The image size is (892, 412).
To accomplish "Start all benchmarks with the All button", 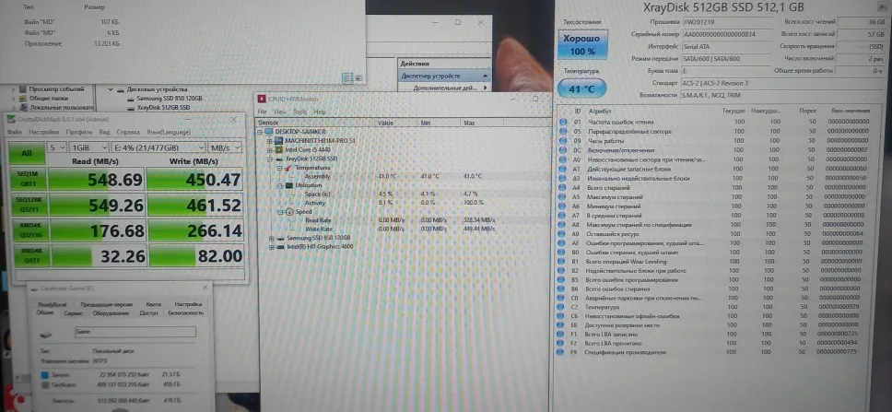I will pos(26,153).
